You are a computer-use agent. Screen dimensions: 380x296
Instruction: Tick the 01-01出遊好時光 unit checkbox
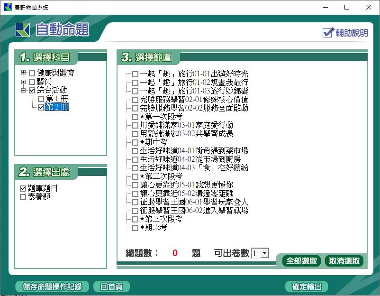135,74
